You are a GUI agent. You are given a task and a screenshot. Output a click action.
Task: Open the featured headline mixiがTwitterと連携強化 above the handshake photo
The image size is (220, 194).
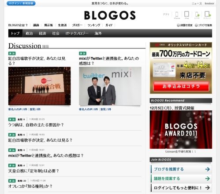[x=109, y=61]
